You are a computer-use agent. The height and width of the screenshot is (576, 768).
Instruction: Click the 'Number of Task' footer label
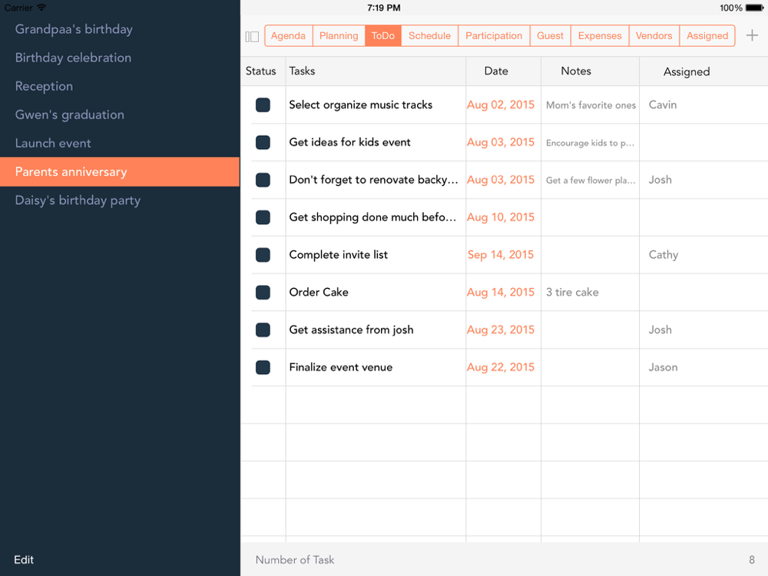tap(295, 560)
